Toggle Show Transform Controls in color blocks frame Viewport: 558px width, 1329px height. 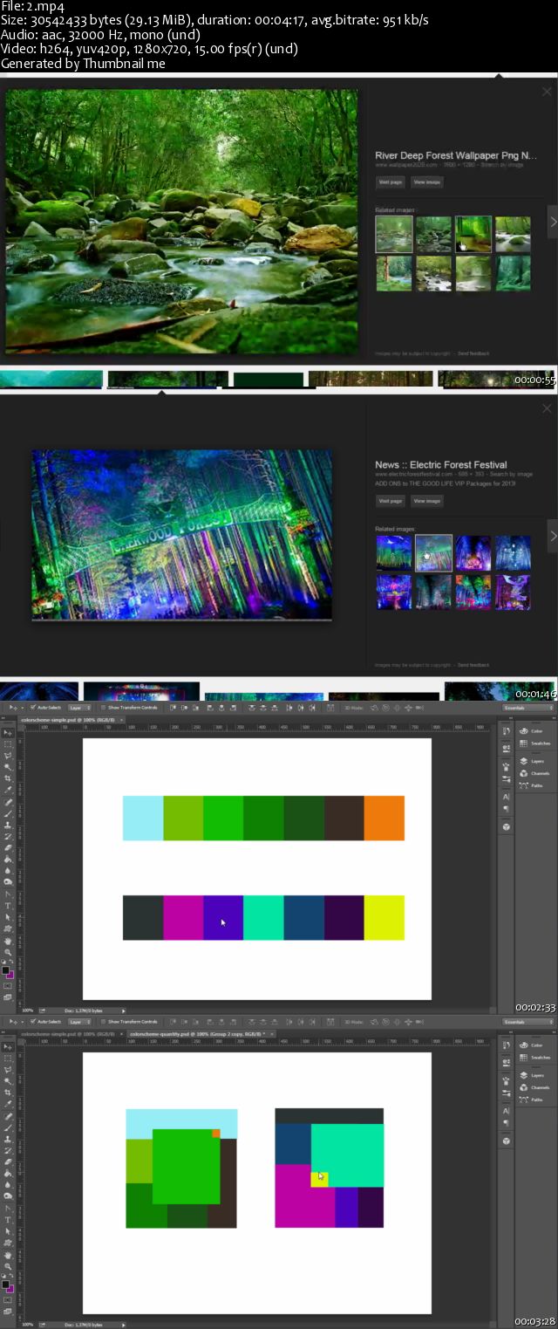coord(103,1021)
